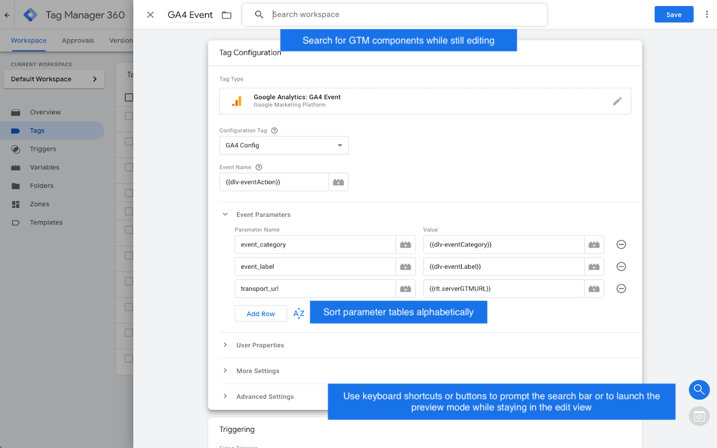Click the blue floating search button
The image size is (717, 448).
[699, 390]
